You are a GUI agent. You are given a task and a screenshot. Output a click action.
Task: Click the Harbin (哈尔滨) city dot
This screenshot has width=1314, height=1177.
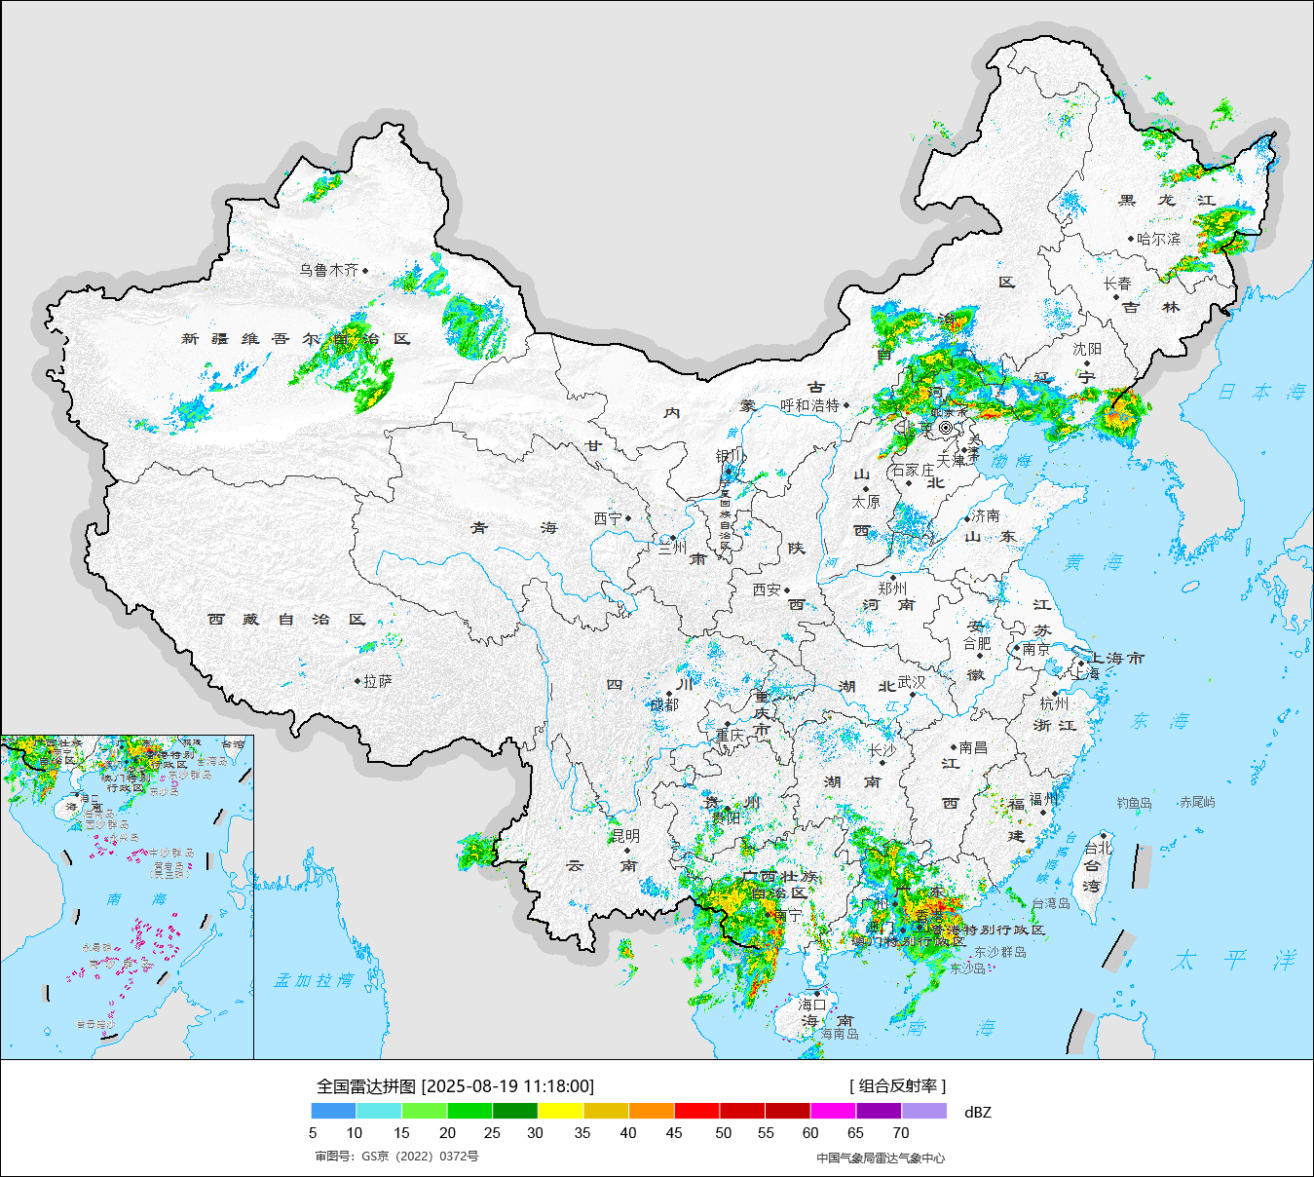(1131, 239)
